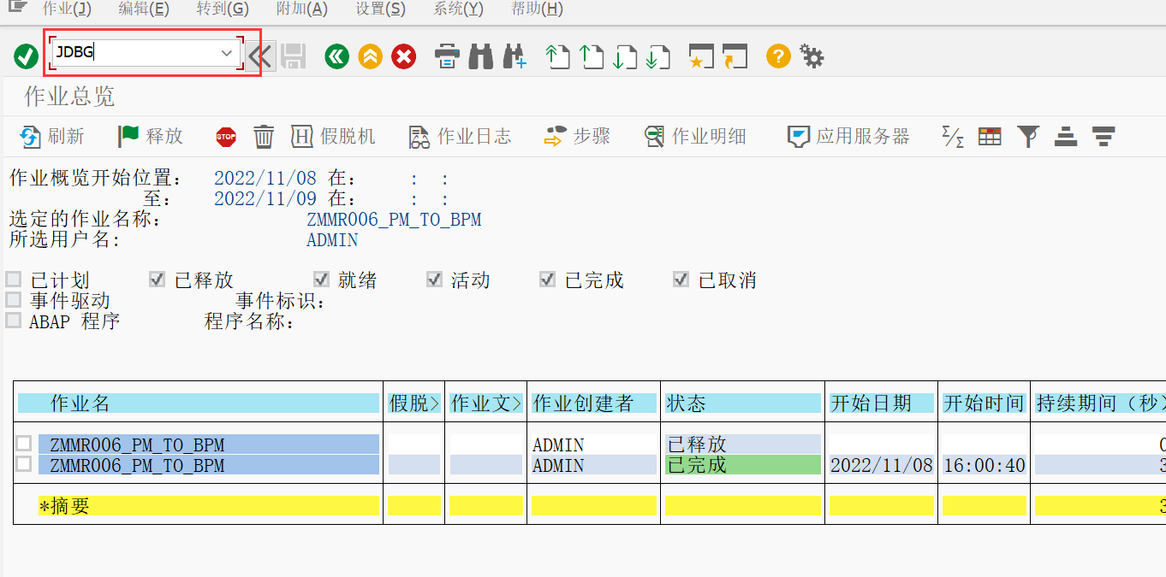The height and width of the screenshot is (577, 1166).
Task: Enable the 已计划 status checkbox
Action: coord(13,279)
